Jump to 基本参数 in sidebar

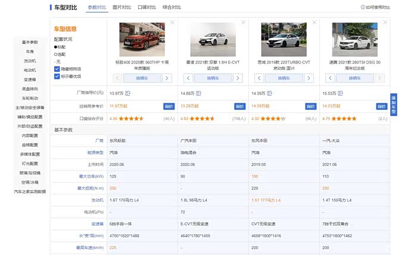[x=30, y=42]
